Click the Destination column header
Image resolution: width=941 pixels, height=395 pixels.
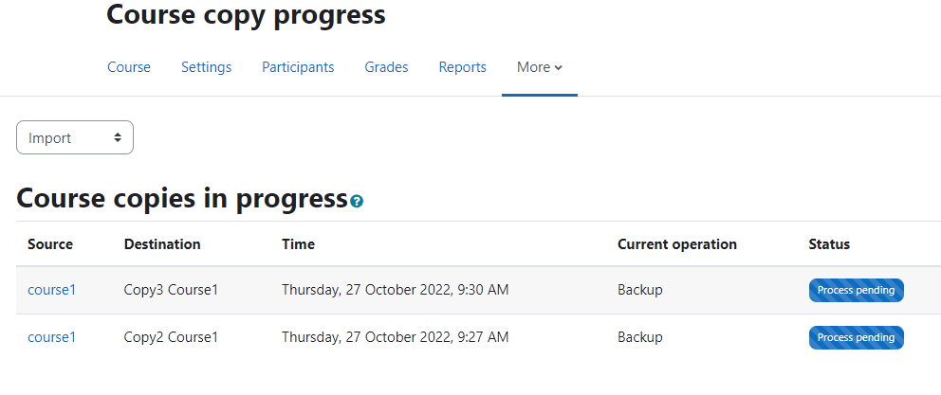coord(162,244)
